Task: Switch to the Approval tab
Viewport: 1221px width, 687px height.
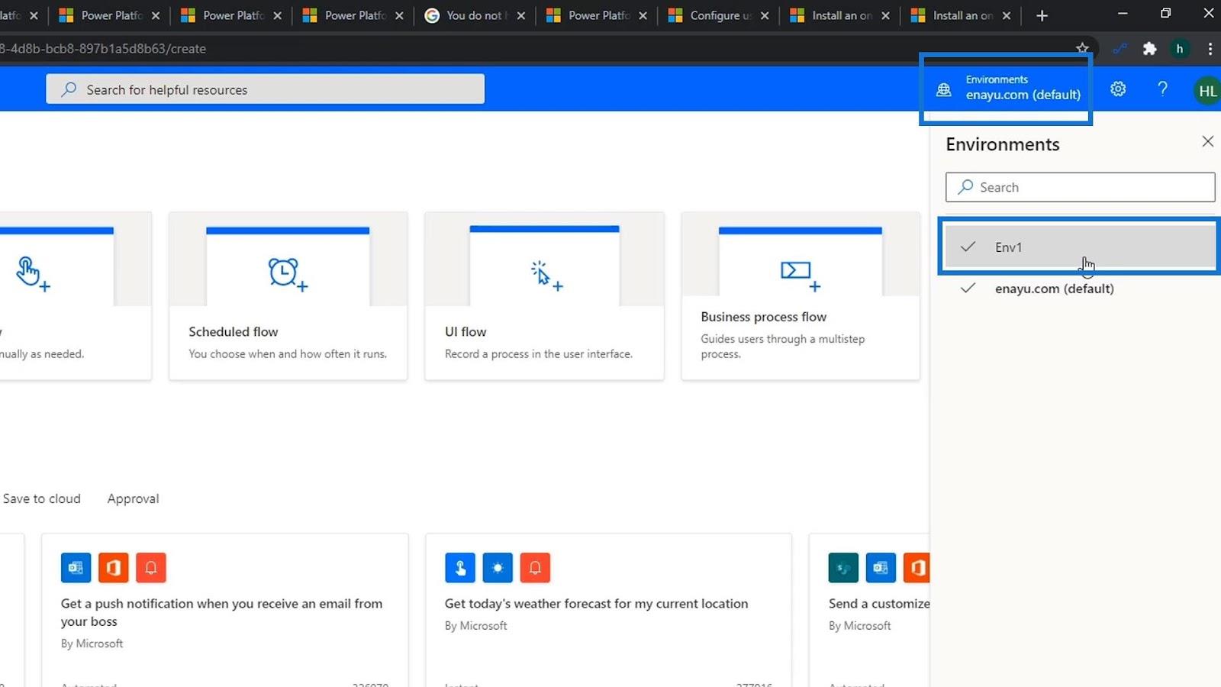Action: [133, 498]
